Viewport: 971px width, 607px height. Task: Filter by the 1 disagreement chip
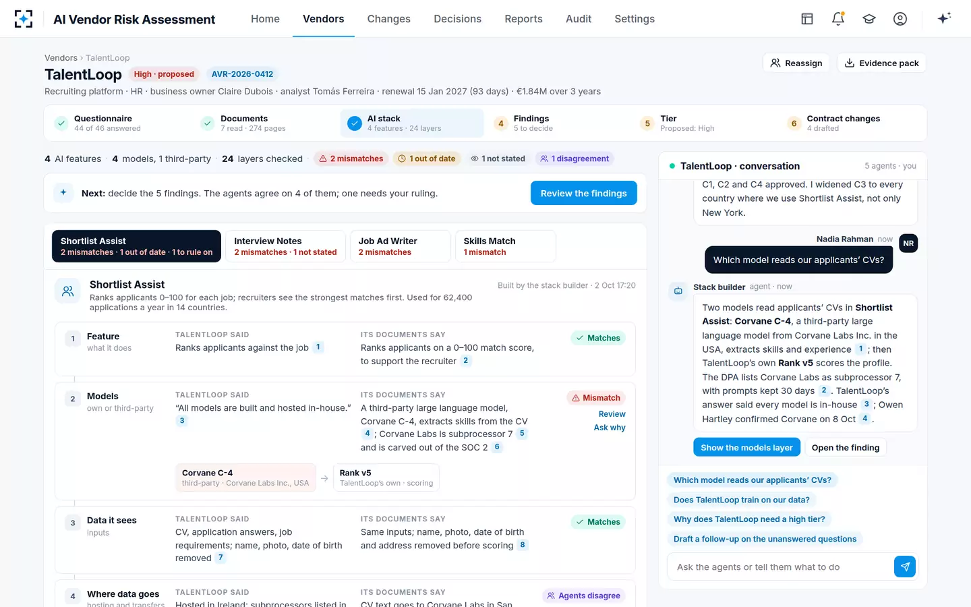coord(575,158)
